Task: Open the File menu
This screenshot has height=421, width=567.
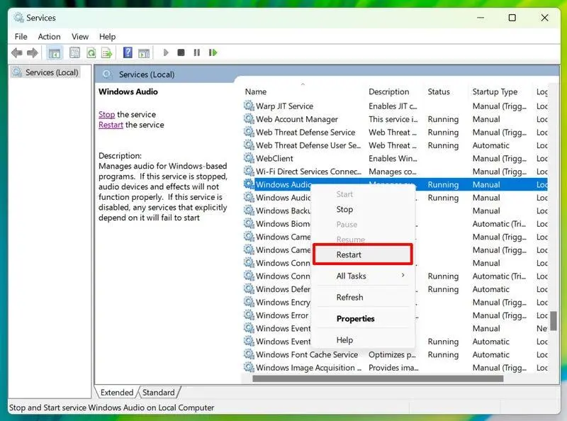Action: pyautogui.click(x=21, y=37)
